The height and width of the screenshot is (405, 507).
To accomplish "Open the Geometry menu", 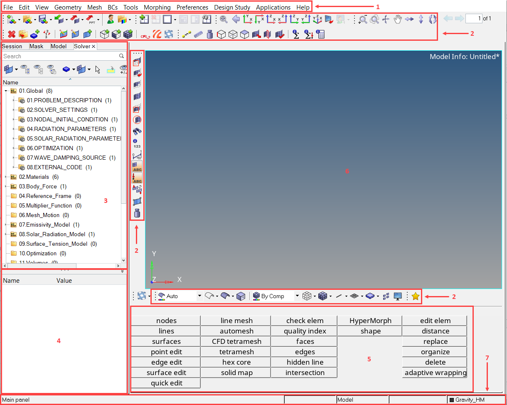I will (x=68, y=7).
